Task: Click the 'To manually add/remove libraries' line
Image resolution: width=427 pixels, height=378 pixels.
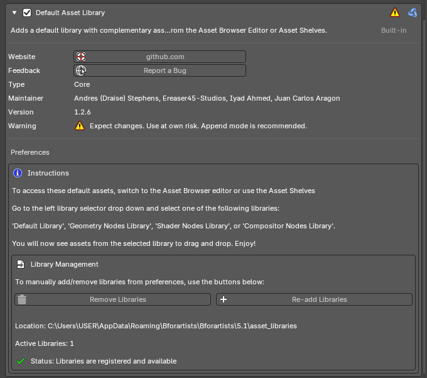Action: pos(139,282)
